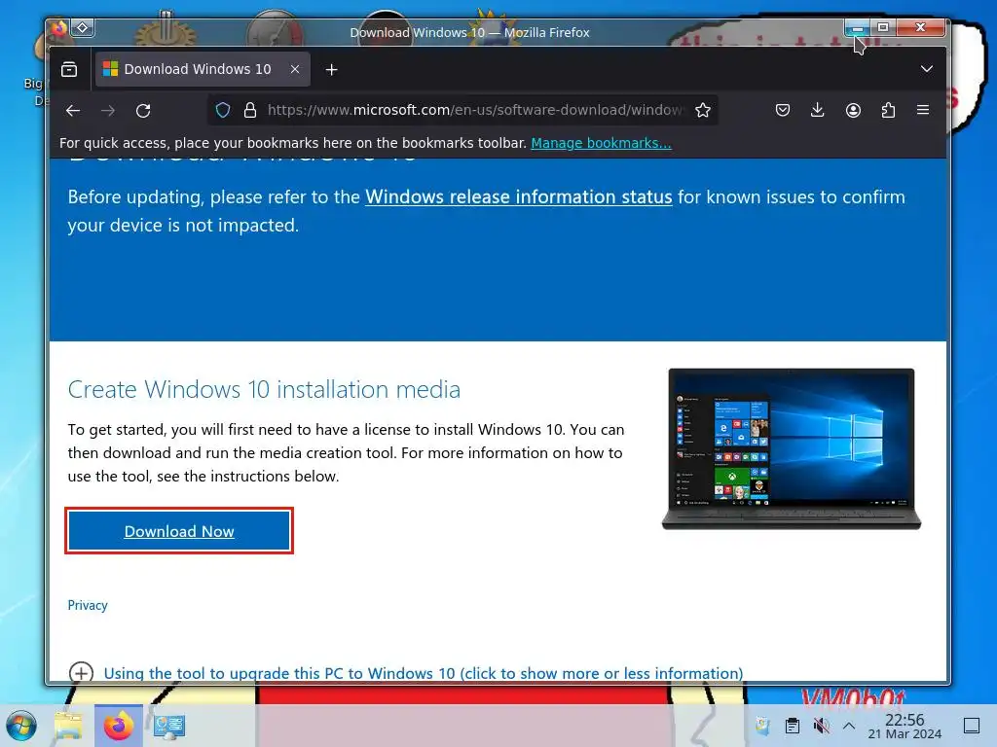Click the forward navigation arrow
This screenshot has height=747, width=997.
point(108,111)
